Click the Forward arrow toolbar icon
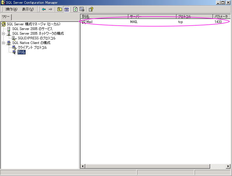The width and height of the screenshot is (232, 176). (x=50, y=9)
